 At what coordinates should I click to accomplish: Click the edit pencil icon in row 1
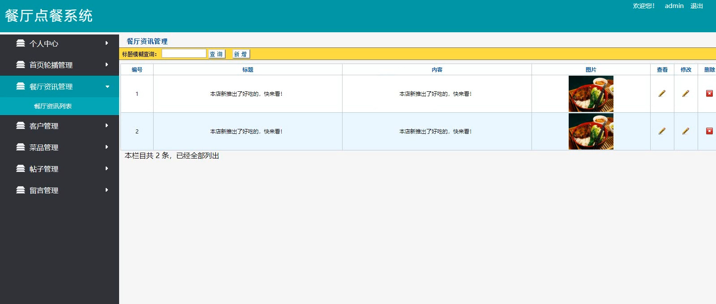[x=686, y=94]
